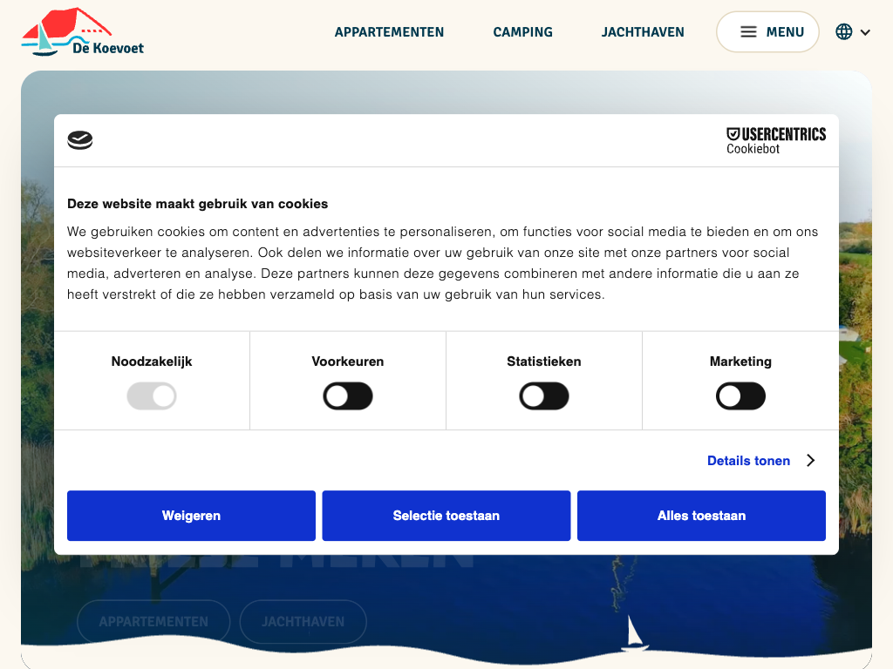Image resolution: width=893 pixels, height=669 pixels.
Task: Click heading 'Deze website maakt gebruik van cookies'
Action: point(198,204)
